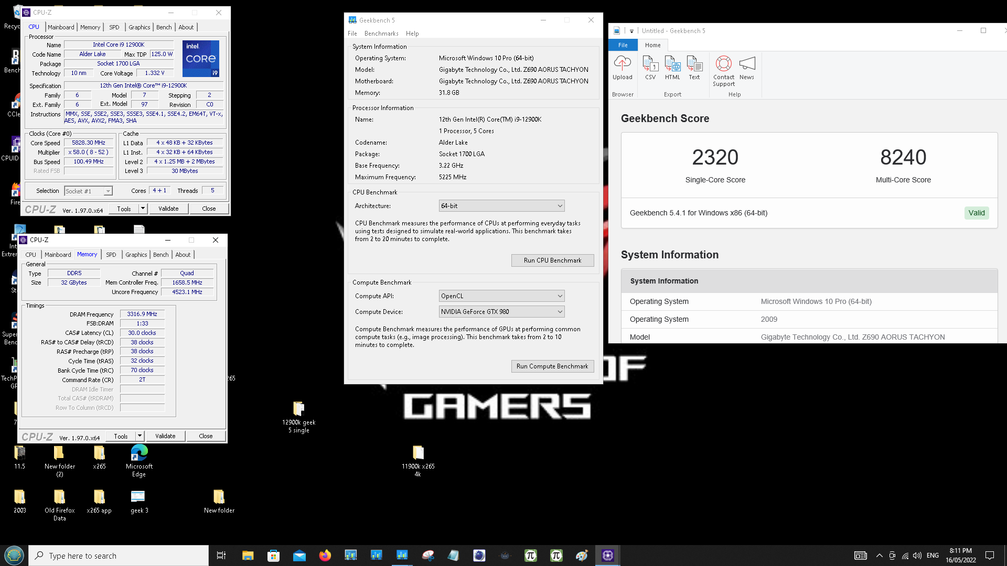Click the green Valid badge
Viewport: 1007px width, 566px height.
click(977, 213)
